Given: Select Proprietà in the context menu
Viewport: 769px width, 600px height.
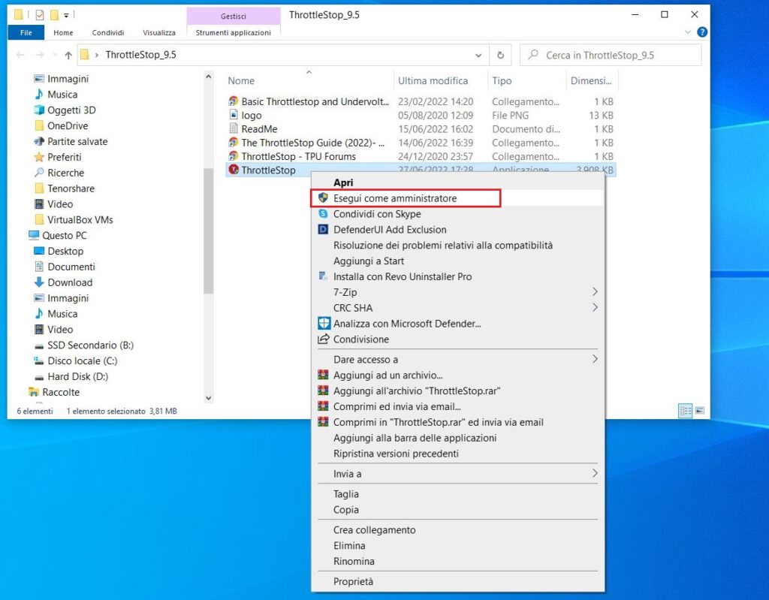Looking at the screenshot, I should (x=353, y=581).
